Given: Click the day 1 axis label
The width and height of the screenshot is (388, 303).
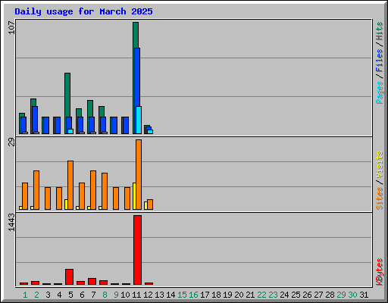Looking at the screenshot, I should (25, 295).
